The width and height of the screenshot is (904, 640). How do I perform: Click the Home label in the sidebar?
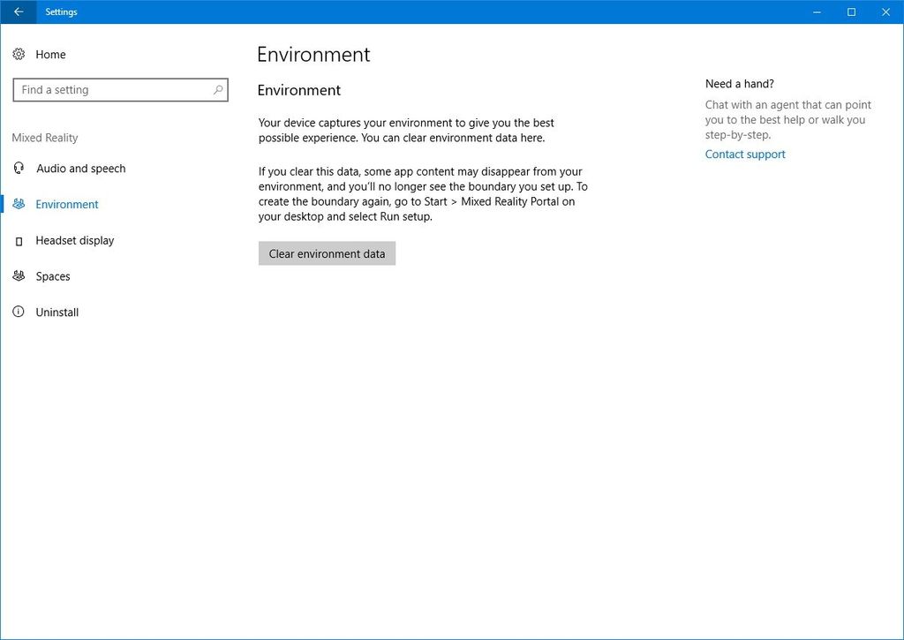click(50, 54)
